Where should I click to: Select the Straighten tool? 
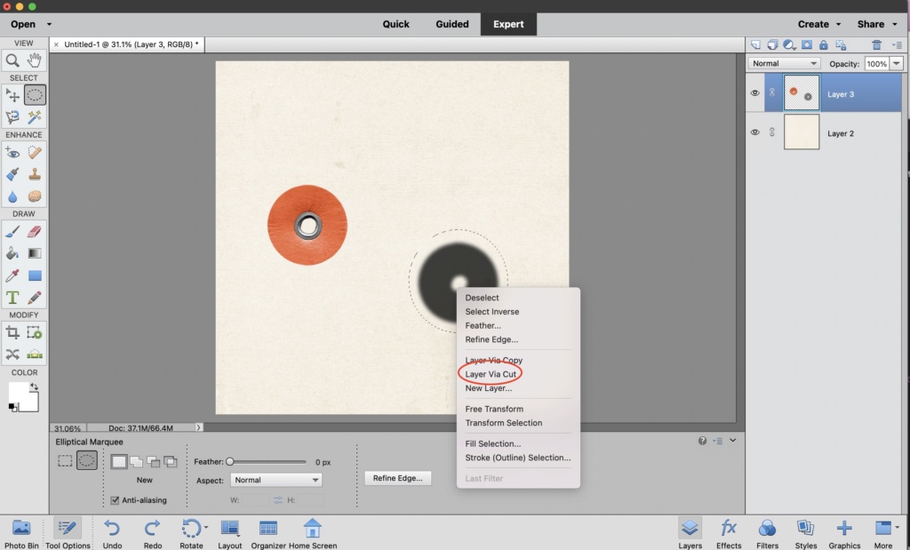coord(35,354)
